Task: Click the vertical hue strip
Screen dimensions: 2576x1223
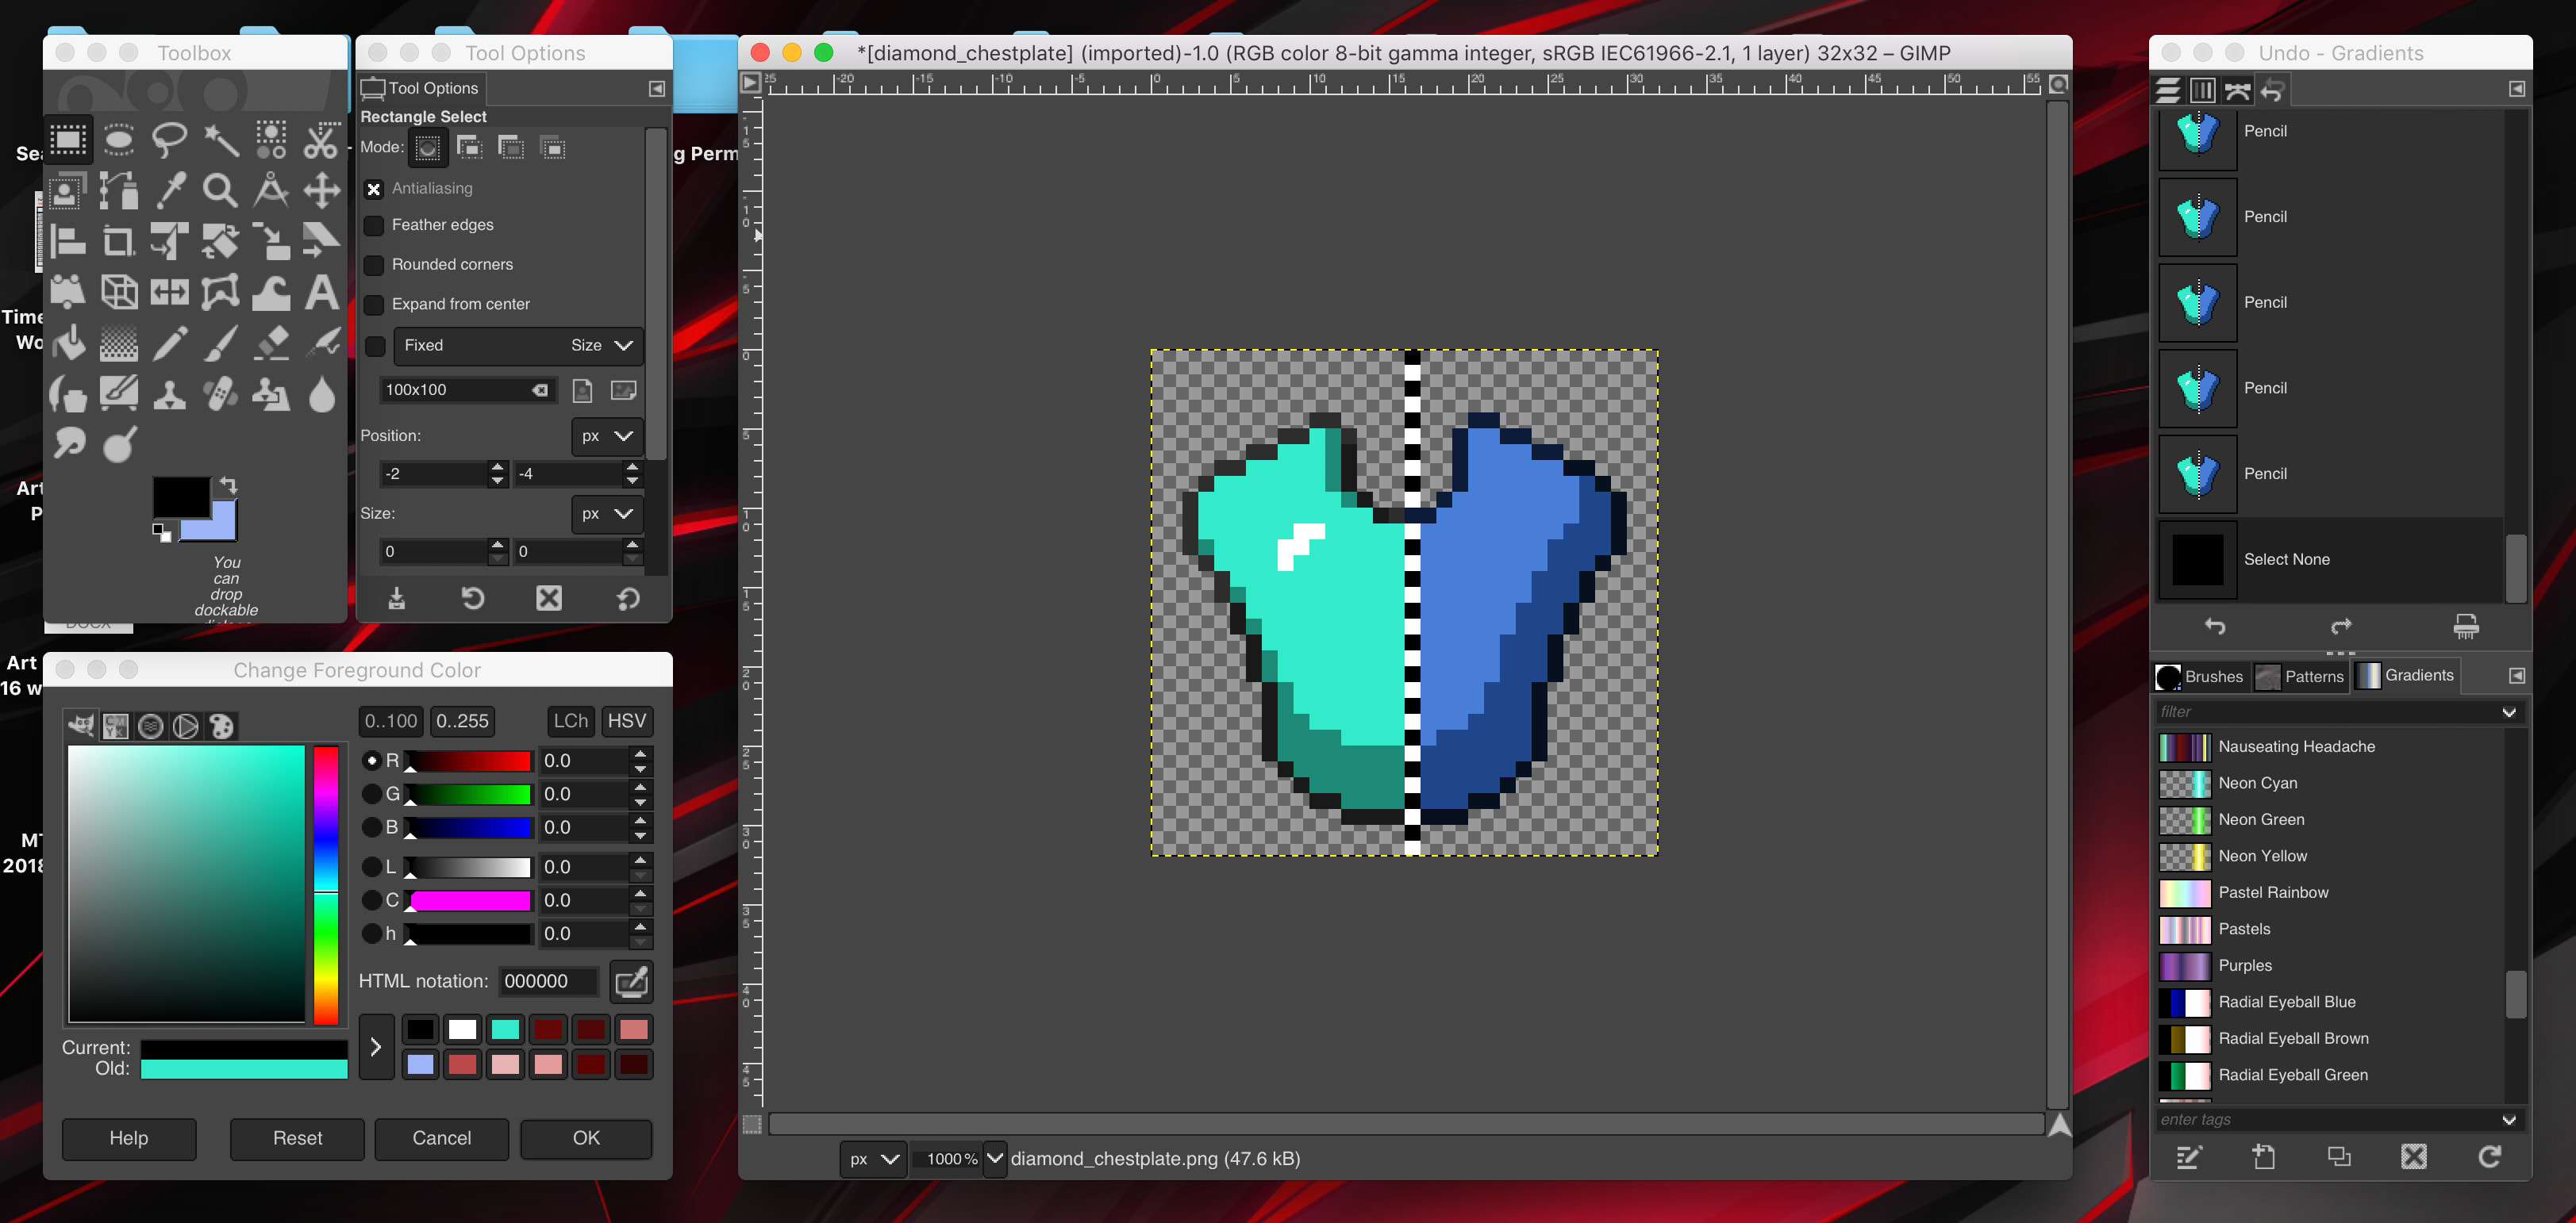Action: [x=326, y=884]
